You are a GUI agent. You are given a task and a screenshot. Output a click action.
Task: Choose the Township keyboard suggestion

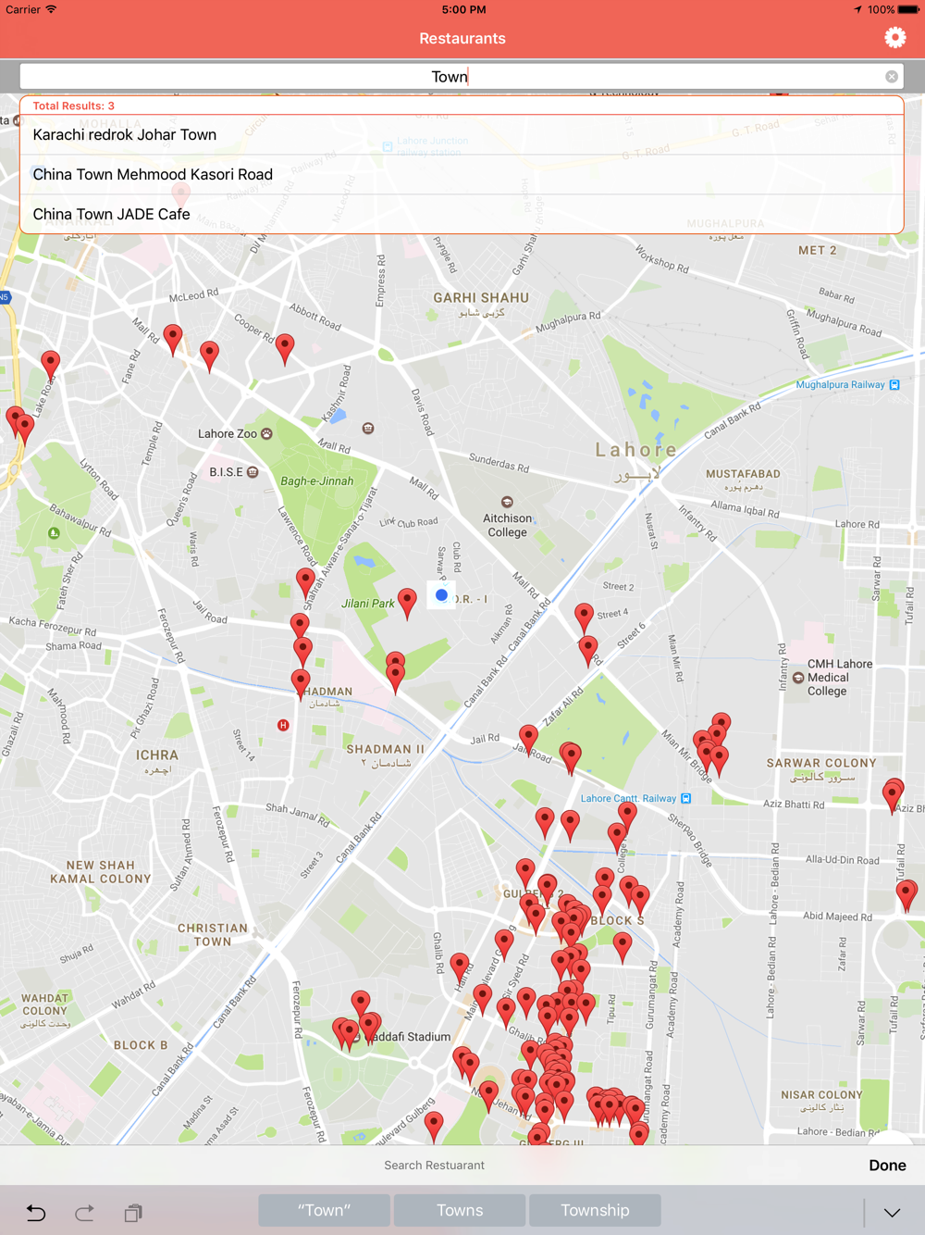(x=595, y=1210)
